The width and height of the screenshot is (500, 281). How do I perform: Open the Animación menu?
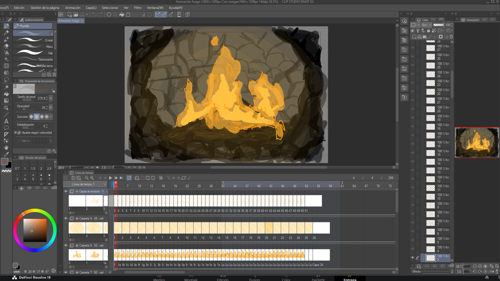(72, 7)
